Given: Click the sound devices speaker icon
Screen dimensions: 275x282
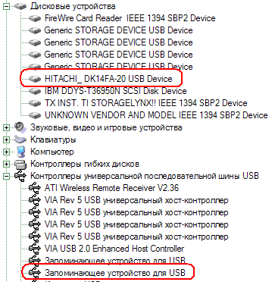Looking at the screenshot, I should [x=20, y=127].
